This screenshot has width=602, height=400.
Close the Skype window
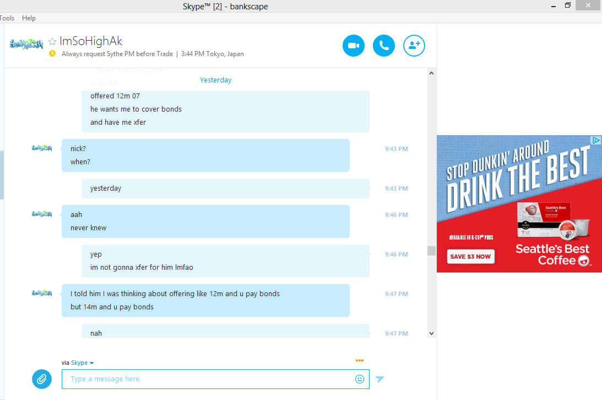coord(588,5)
